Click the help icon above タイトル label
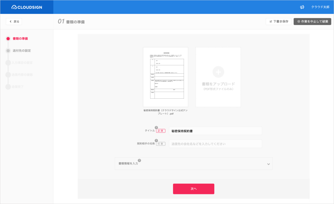 click(x=157, y=128)
